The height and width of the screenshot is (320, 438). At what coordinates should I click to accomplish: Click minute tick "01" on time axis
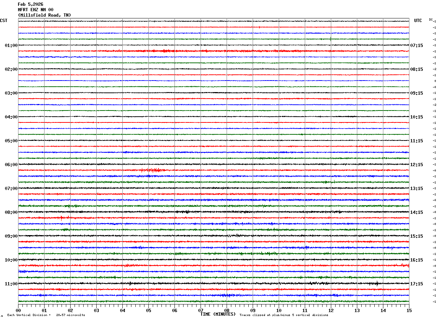44,310
